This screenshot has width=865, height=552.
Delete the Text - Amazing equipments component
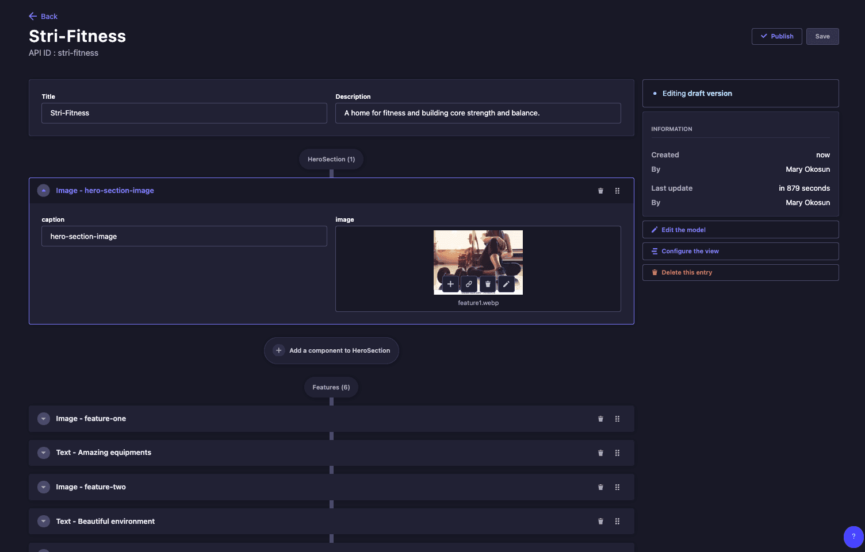click(x=600, y=453)
